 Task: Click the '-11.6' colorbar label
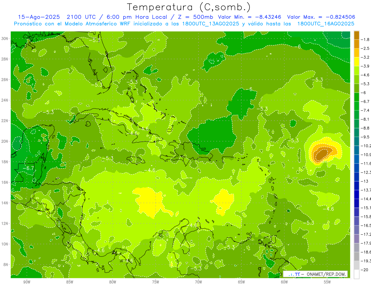(x=366, y=164)
